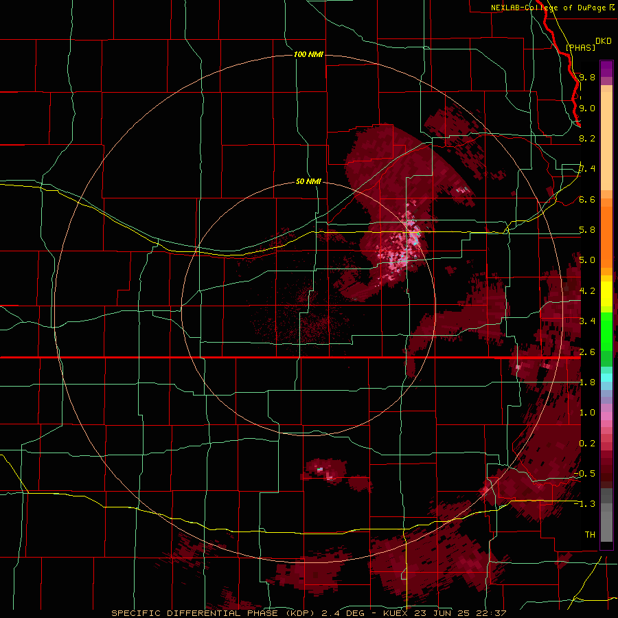
Task: Select the 1.8 value on the legend
Action: tap(587, 382)
